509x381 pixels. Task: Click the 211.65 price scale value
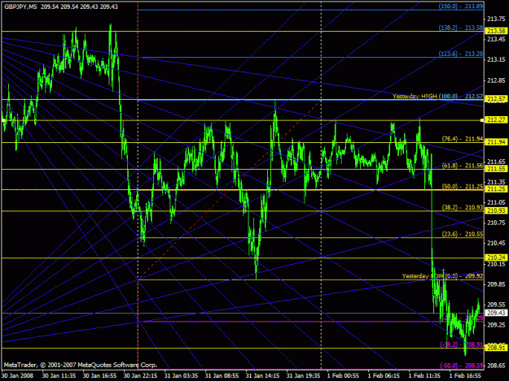pyautogui.click(x=496, y=162)
